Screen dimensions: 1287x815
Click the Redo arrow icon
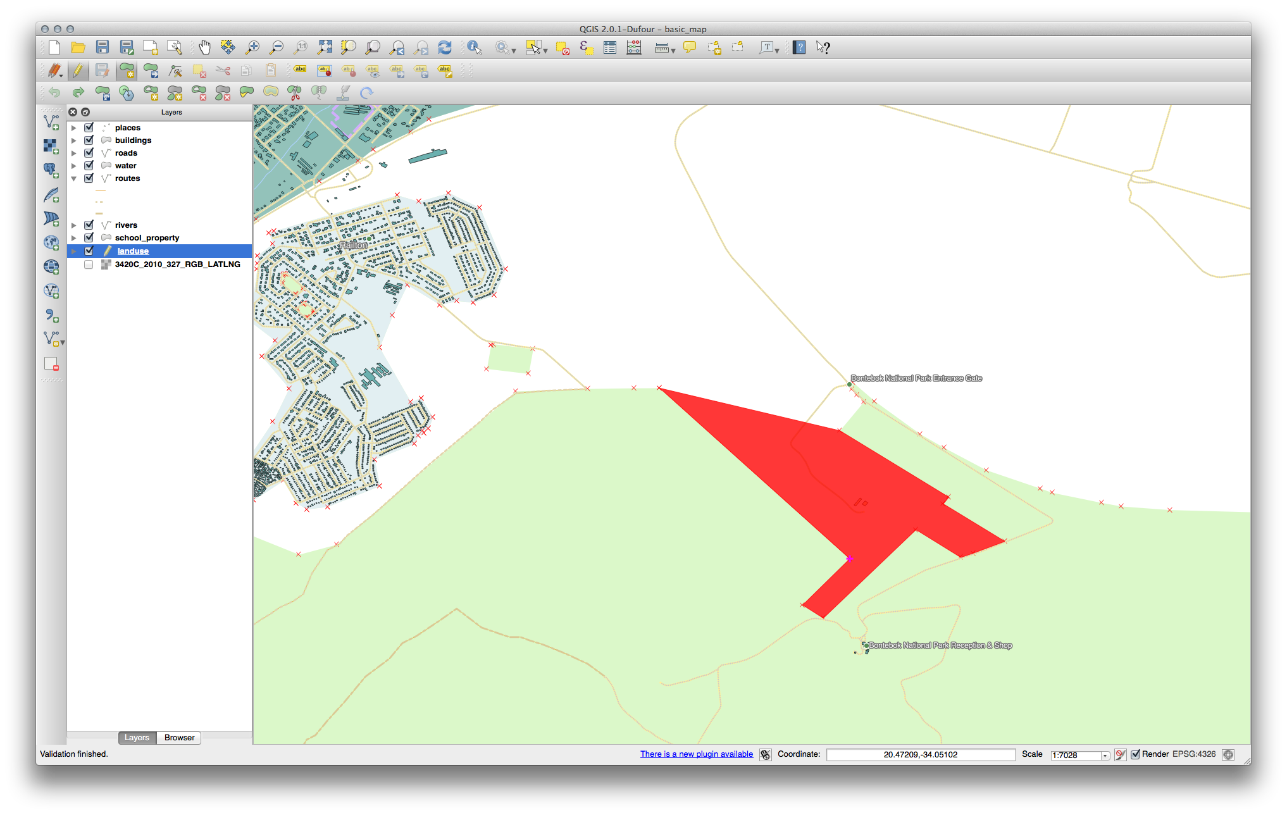pos(78,93)
